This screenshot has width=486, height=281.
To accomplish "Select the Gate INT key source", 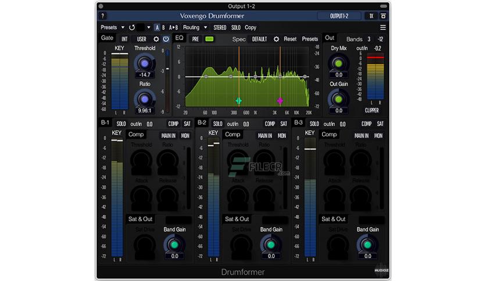I will [124, 39].
